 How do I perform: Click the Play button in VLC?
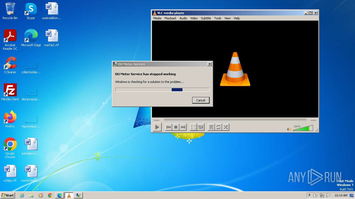(x=157, y=127)
